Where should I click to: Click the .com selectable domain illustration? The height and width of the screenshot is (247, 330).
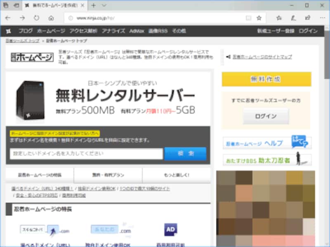(45, 231)
